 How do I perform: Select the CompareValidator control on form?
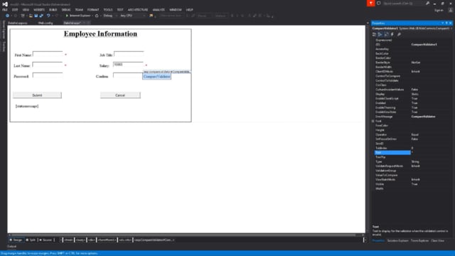click(156, 76)
